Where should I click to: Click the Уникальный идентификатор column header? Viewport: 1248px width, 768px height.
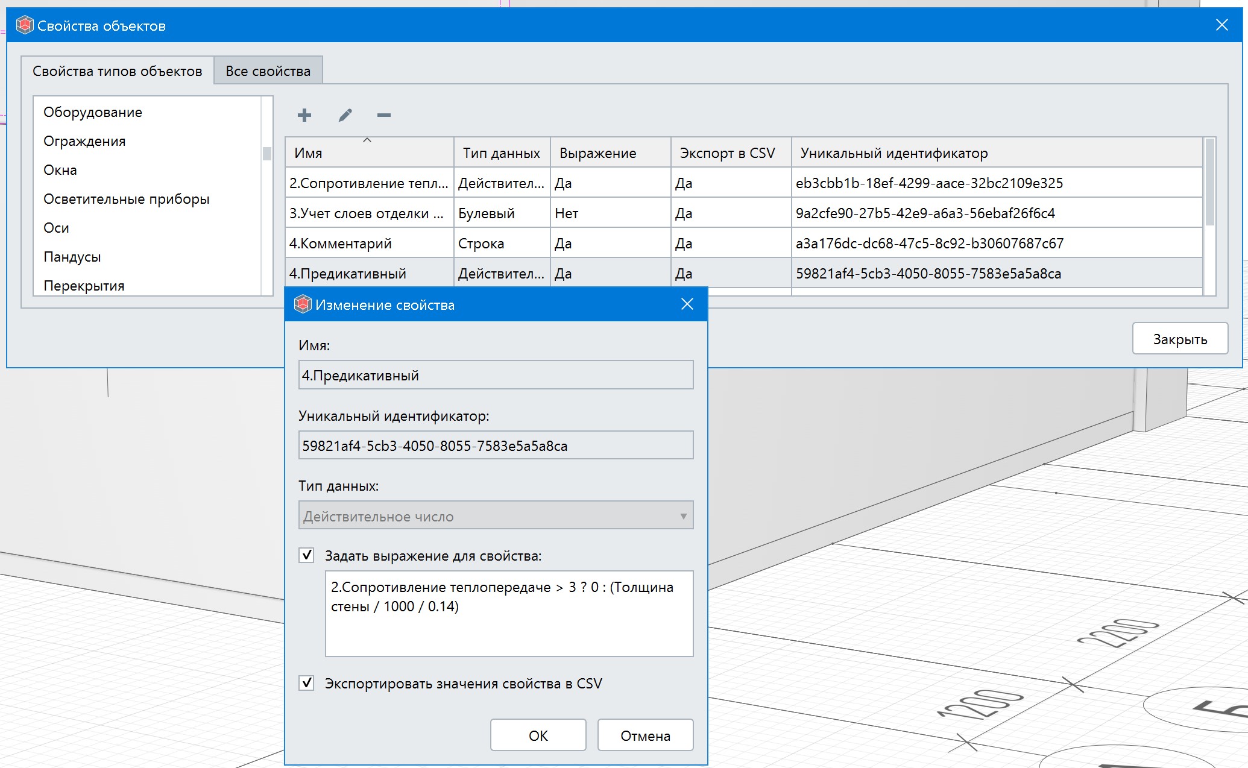pos(997,153)
